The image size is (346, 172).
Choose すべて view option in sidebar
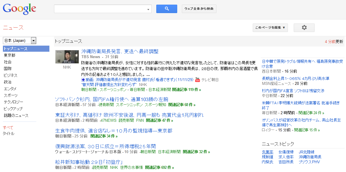tap(8, 127)
